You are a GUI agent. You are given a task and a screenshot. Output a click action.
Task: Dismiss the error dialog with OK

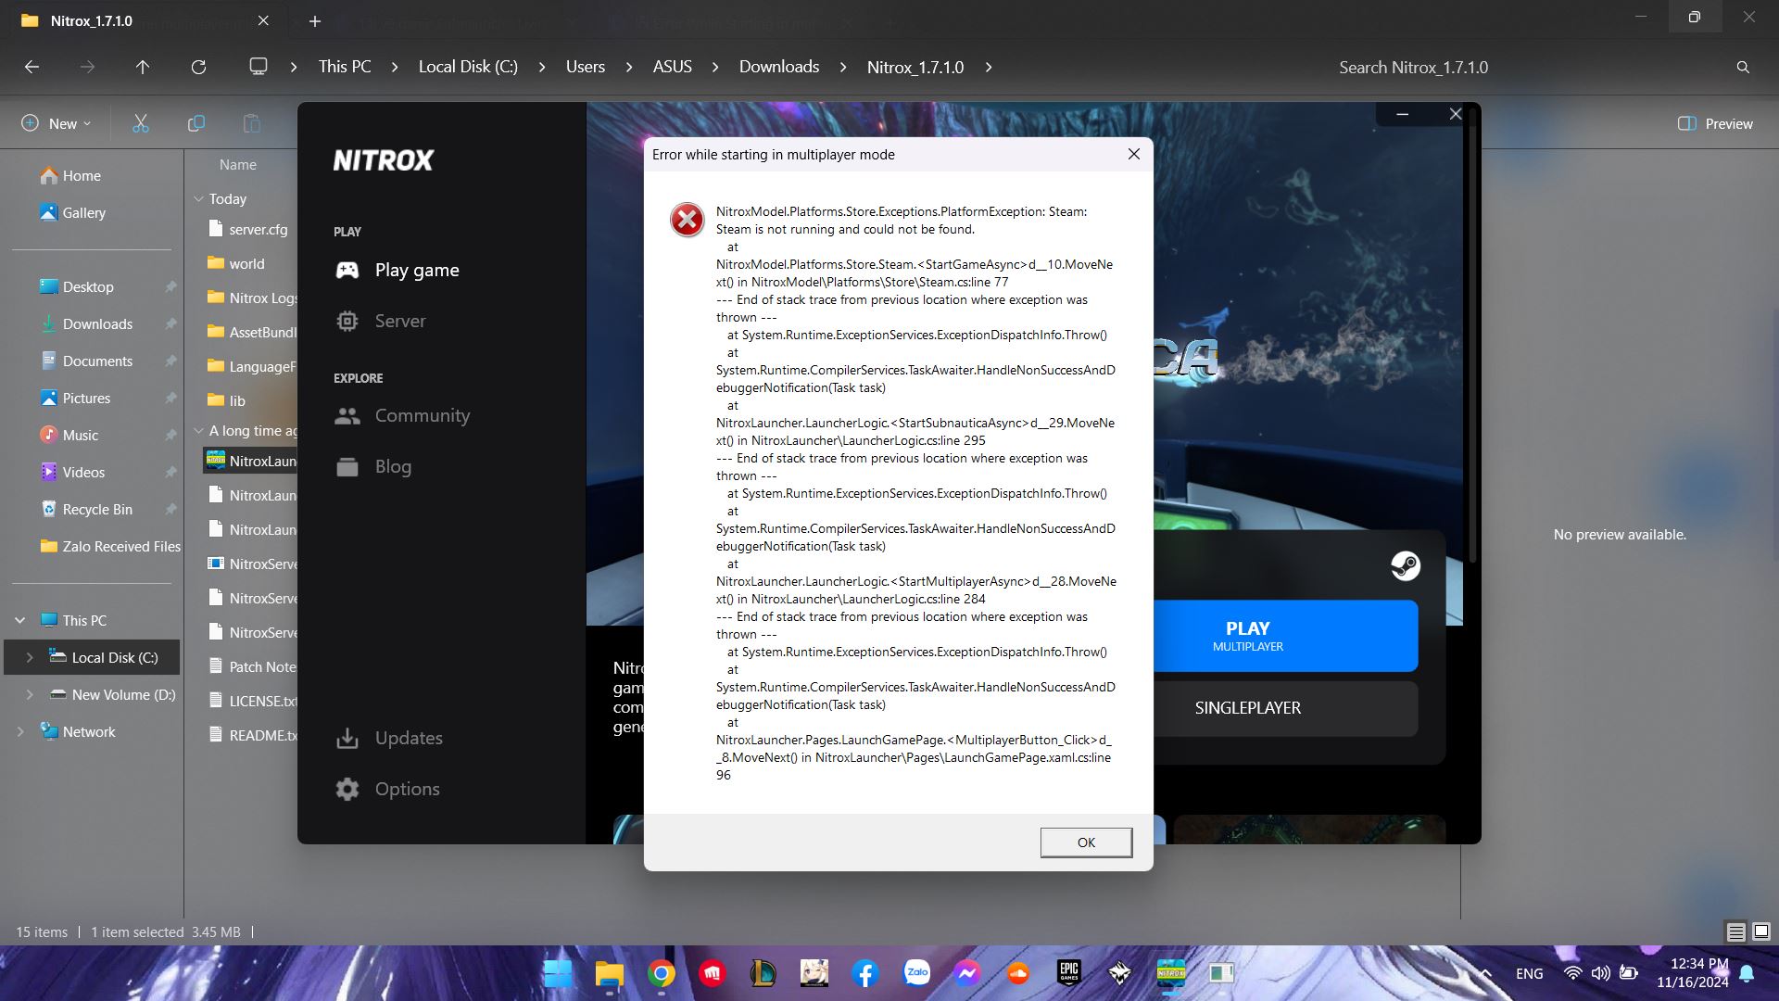[x=1085, y=842]
